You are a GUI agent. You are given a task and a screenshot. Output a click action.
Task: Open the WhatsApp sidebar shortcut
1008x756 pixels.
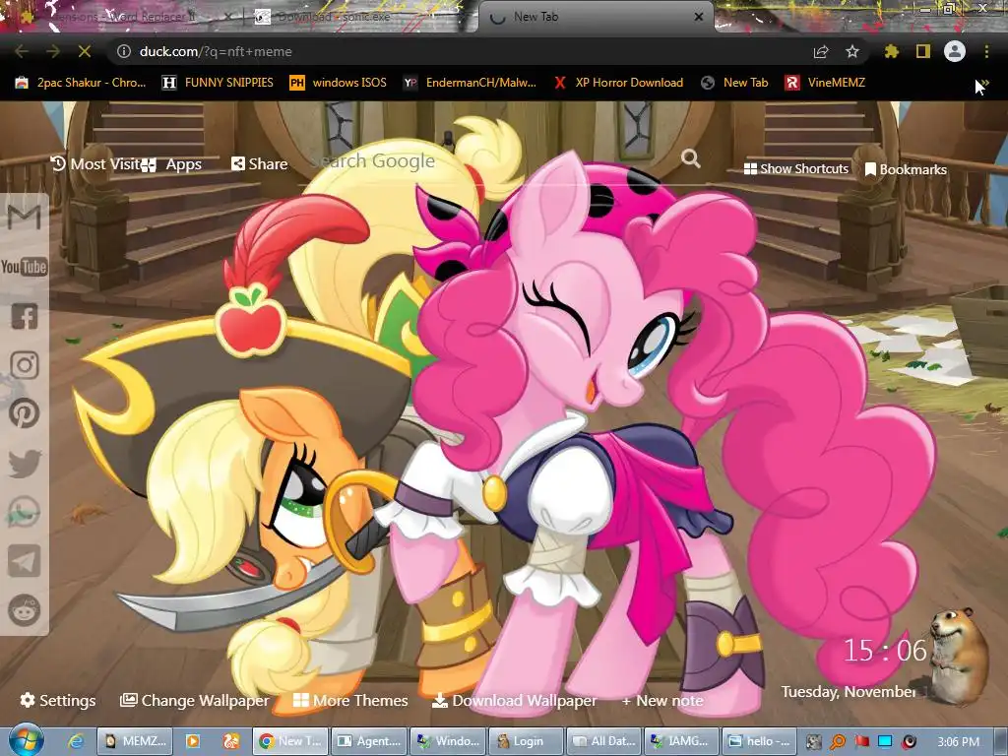point(25,512)
